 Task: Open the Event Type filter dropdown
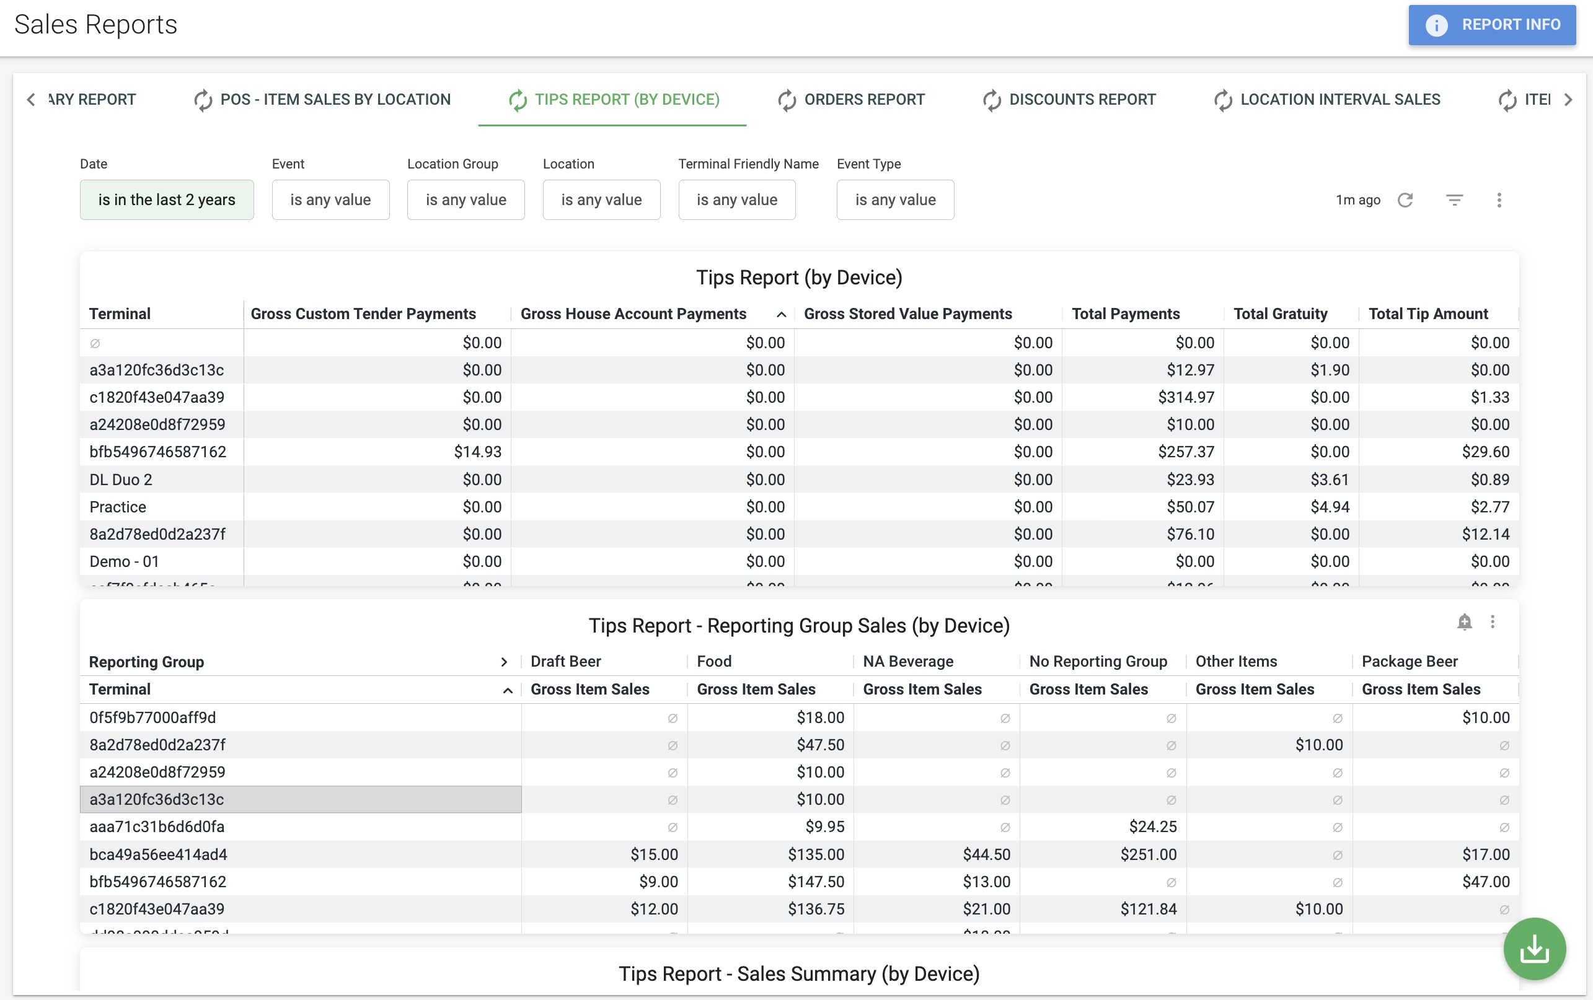895,200
